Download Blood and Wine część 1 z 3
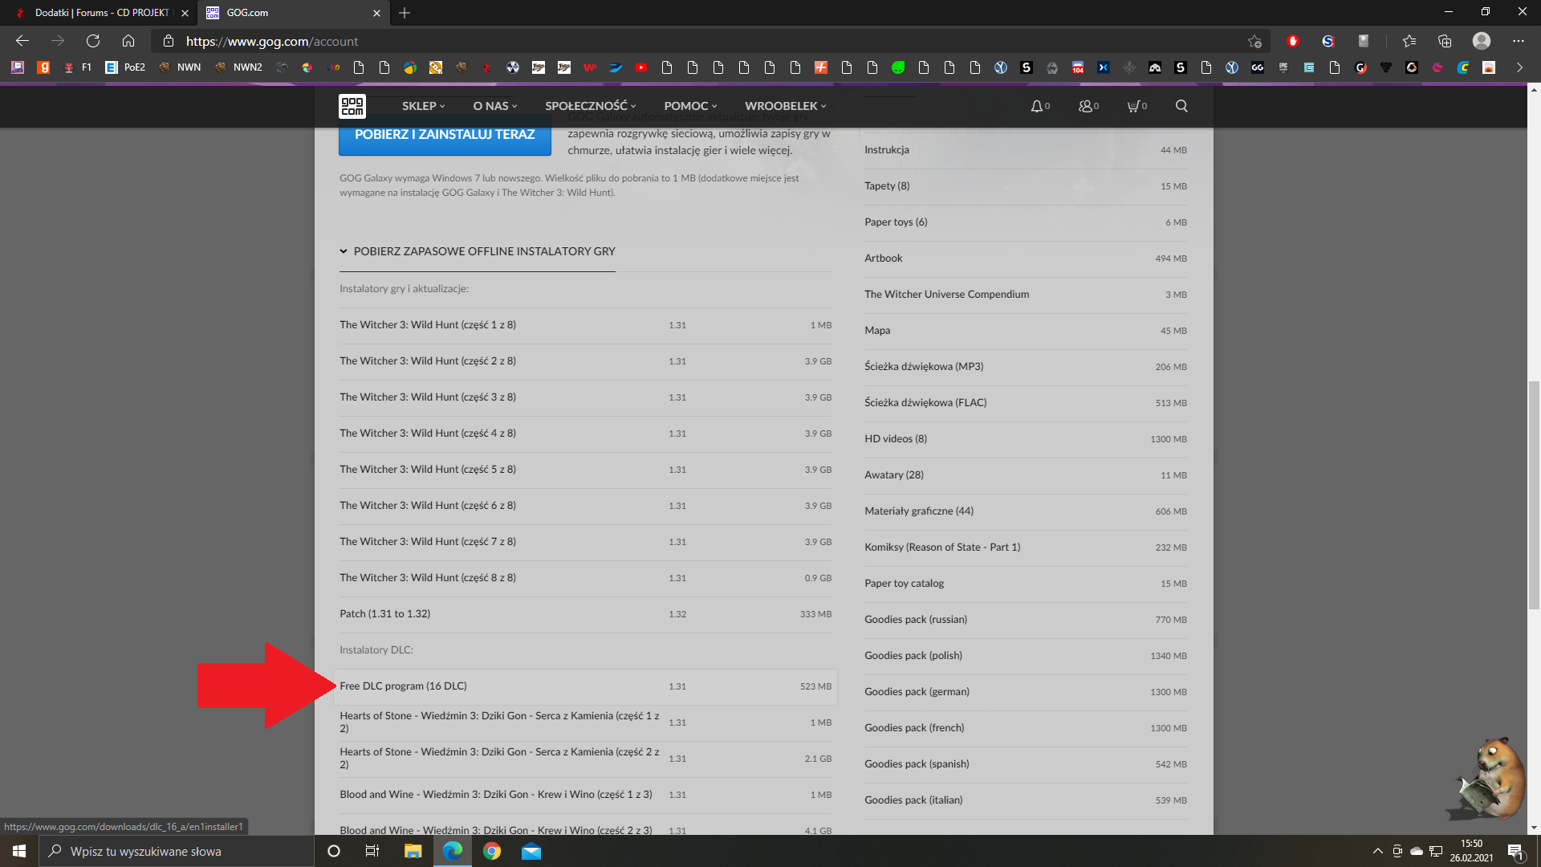 point(585,795)
